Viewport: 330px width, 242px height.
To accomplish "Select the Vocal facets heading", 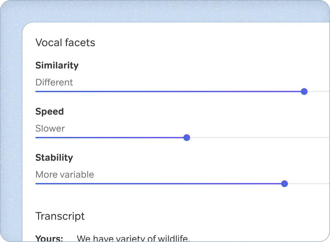I will (x=65, y=42).
